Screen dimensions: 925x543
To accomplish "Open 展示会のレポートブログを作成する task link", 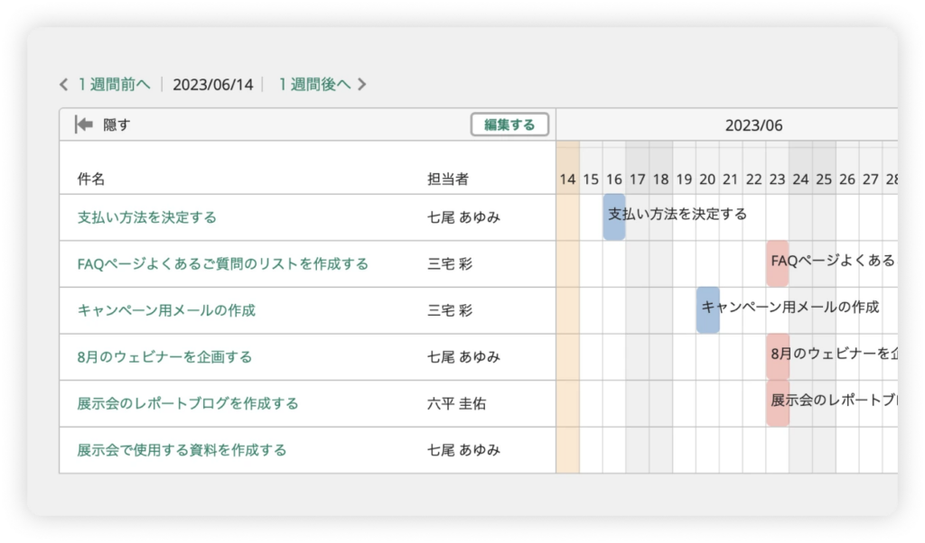I will [x=188, y=403].
